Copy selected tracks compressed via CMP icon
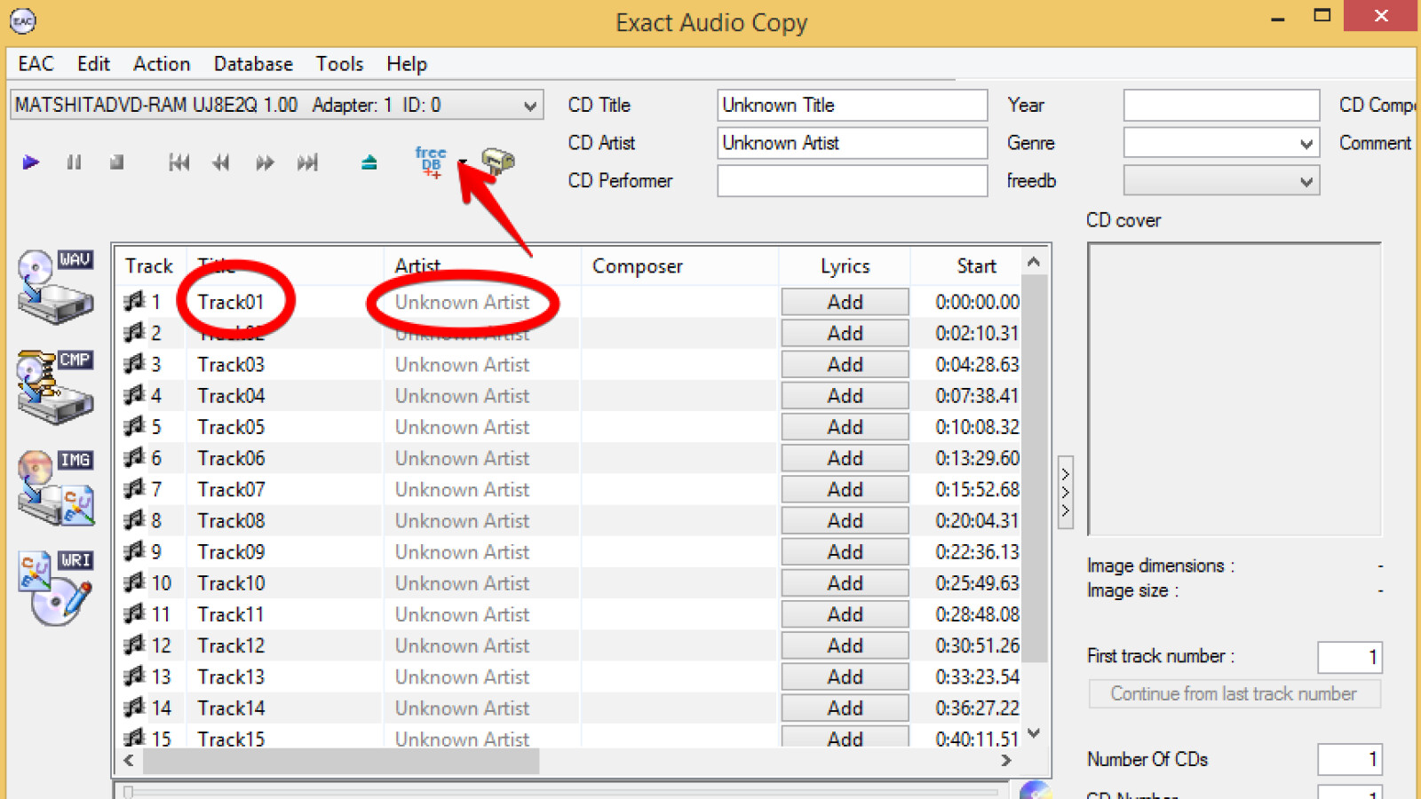 pyautogui.click(x=56, y=386)
